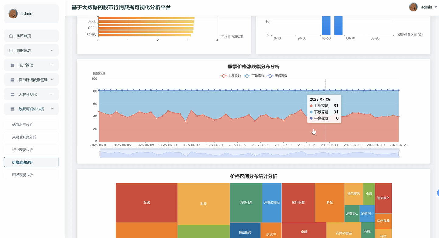
Task: Click the grid icon beside 大屏可视化
Action: point(12,94)
